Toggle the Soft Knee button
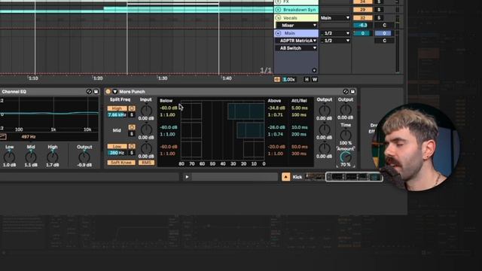This screenshot has width=482, height=271. (121, 163)
